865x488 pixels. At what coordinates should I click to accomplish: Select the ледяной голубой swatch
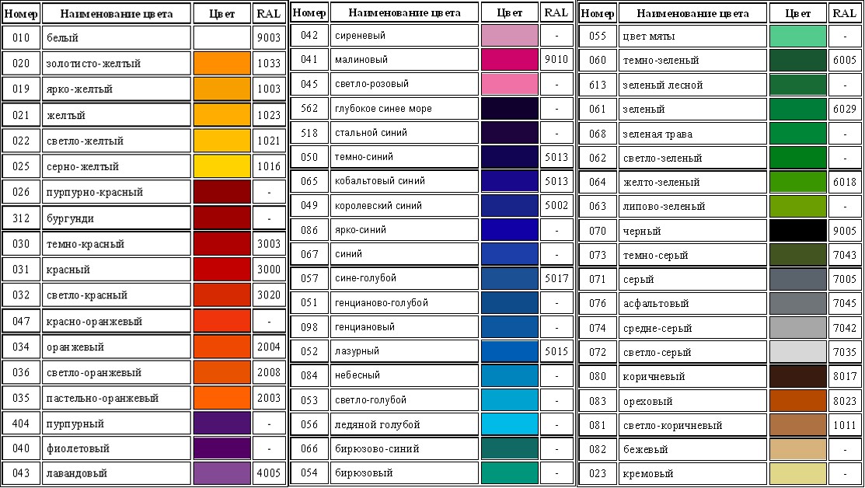(510, 424)
